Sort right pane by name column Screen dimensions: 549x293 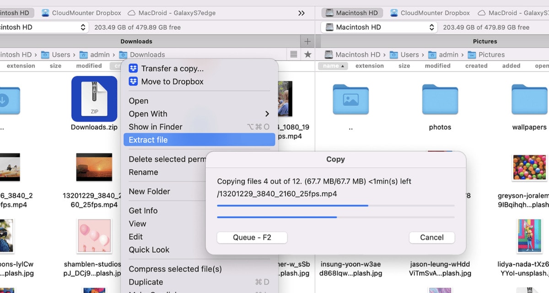pyautogui.click(x=333, y=66)
